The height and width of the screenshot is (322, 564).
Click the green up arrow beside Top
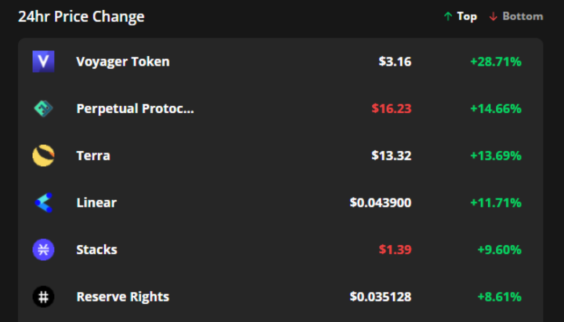[x=447, y=16]
